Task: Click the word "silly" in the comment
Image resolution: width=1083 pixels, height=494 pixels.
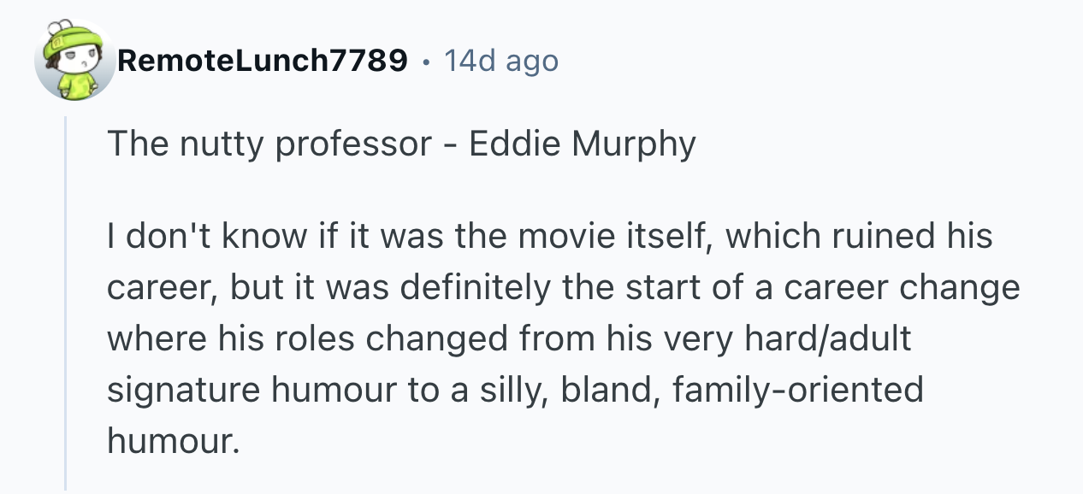Action: point(513,390)
